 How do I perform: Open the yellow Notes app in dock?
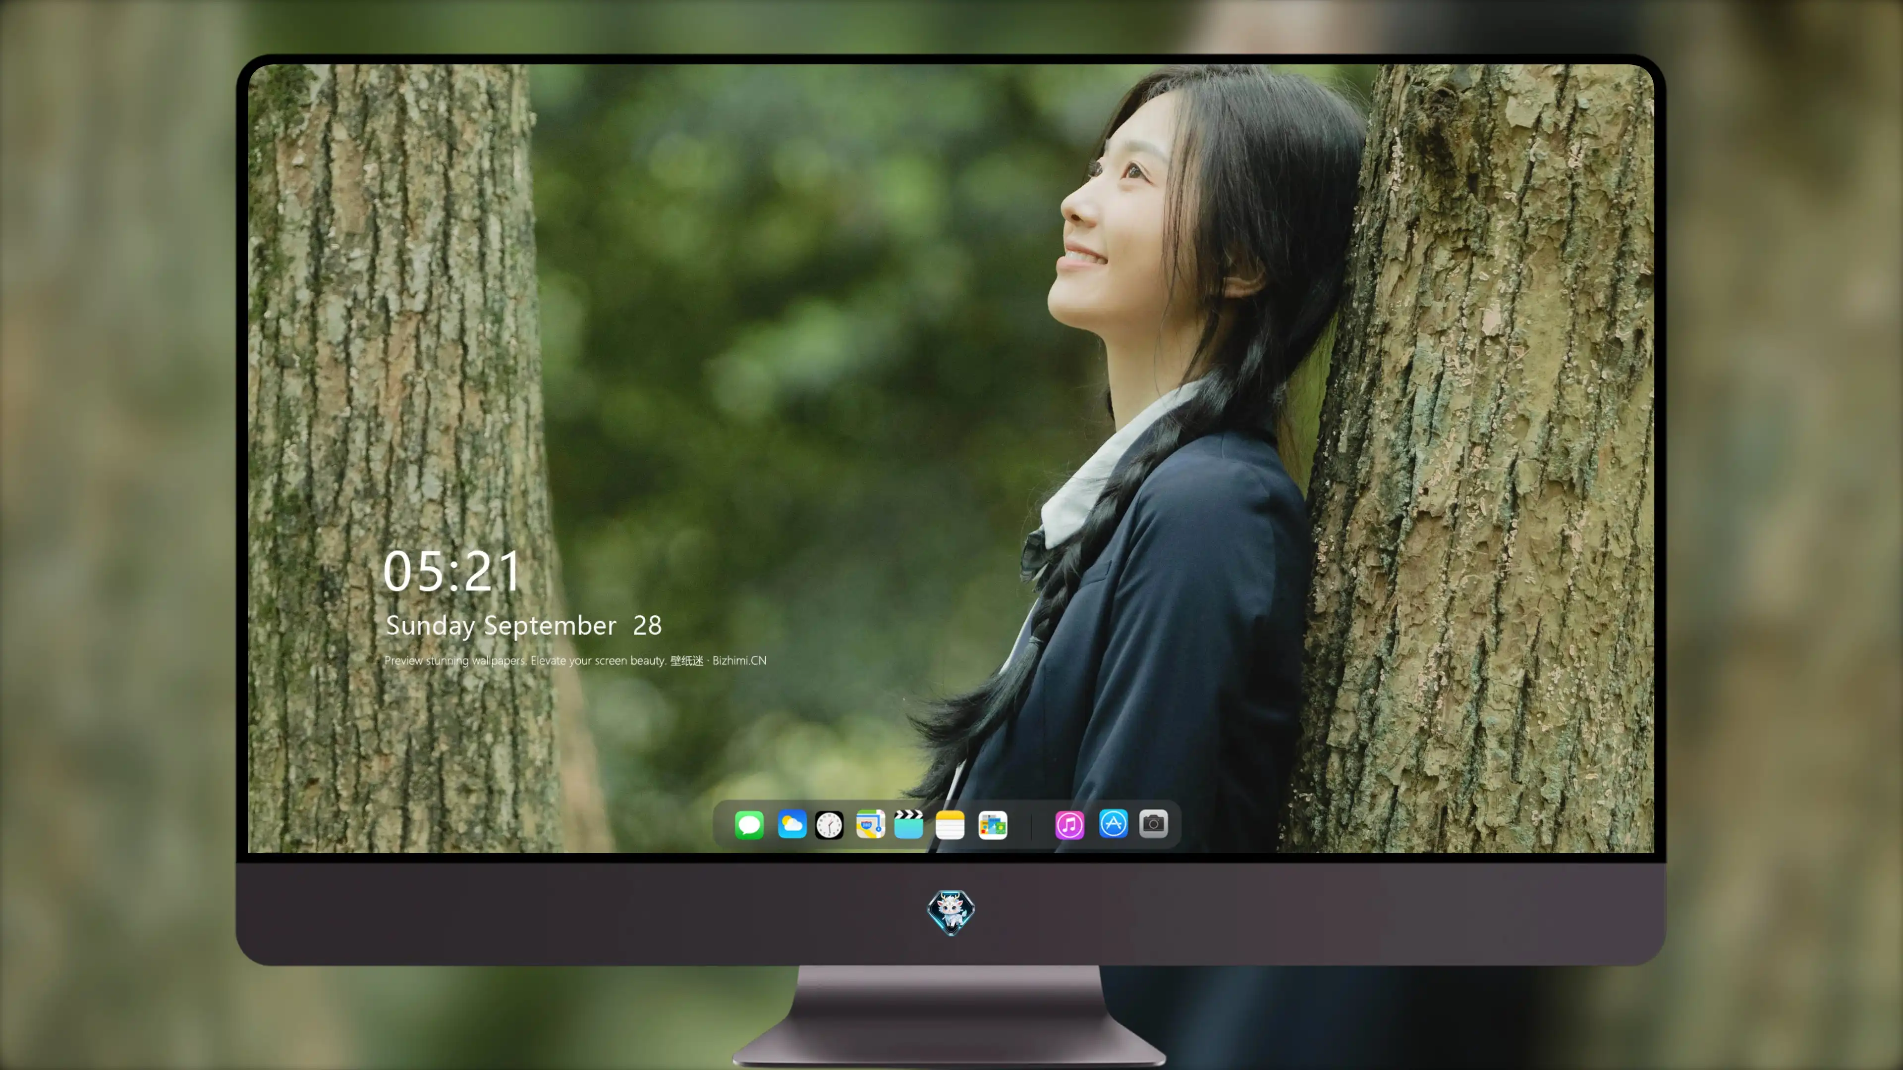pyautogui.click(x=950, y=824)
